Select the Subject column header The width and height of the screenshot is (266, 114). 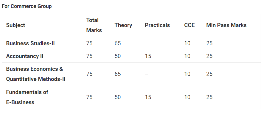pyautogui.click(x=15, y=25)
